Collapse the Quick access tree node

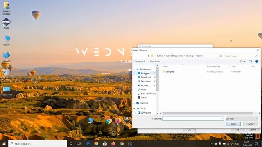[x=134, y=69]
